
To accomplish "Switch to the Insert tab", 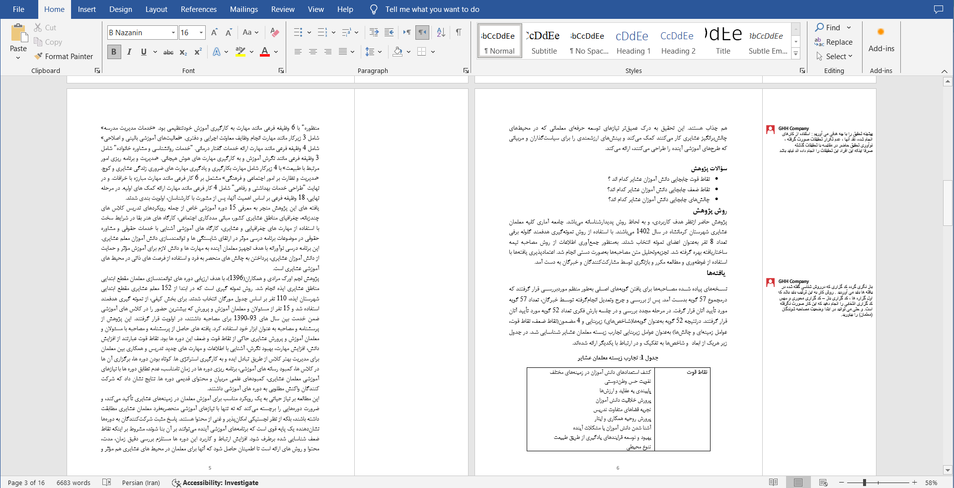I will 87,9.
